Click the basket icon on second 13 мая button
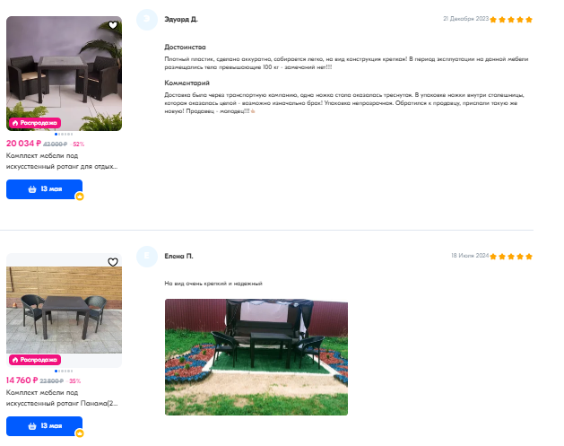This screenshot has width=564, height=446. [x=32, y=426]
